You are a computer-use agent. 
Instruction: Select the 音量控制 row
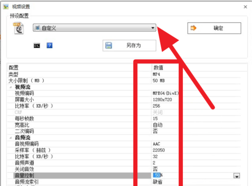pyautogui.click(x=124, y=175)
